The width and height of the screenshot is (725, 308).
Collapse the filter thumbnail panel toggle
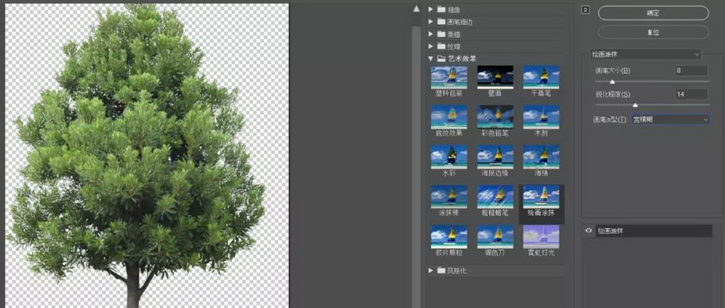coord(585,9)
